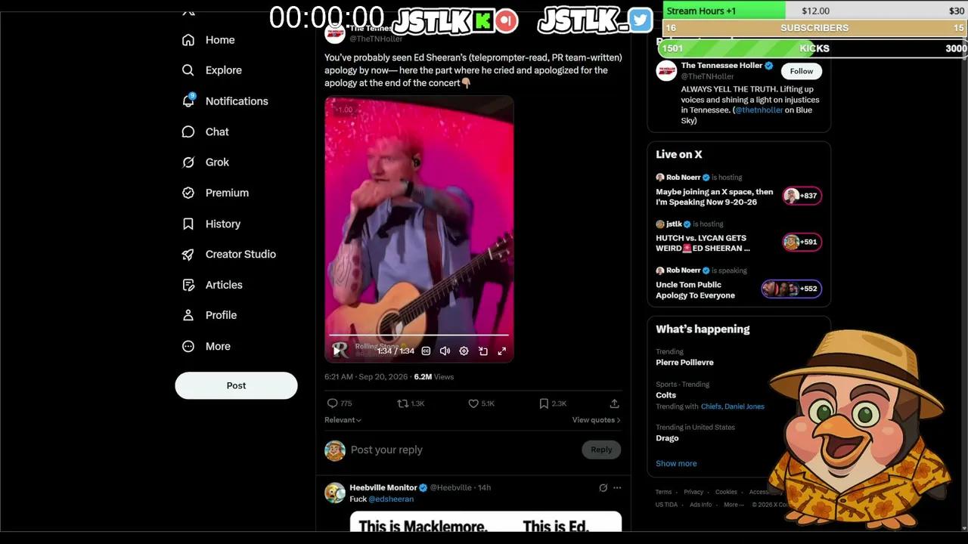The height and width of the screenshot is (544, 968).
Task: Open the Colts sports trend
Action: (x=666, y=395)
